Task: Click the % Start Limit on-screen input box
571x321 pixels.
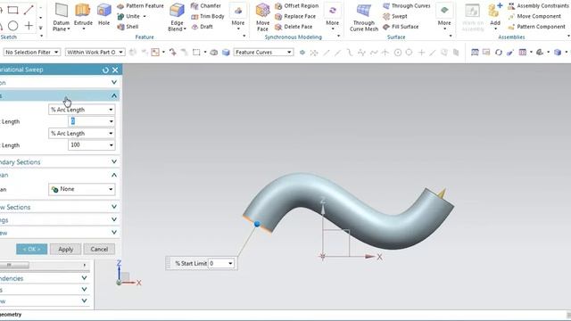Action: (x=221, y=263)
